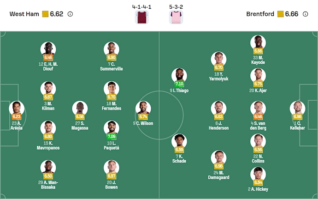Viewport: 318px width, 199px height.
Task: Select I. Thiago's player photo
Action: click(179, 76)
